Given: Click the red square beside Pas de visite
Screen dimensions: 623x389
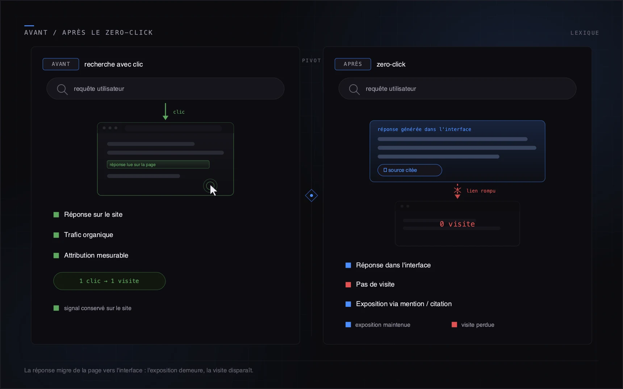Looking at the screenshot, I should (x=348, y=284).
